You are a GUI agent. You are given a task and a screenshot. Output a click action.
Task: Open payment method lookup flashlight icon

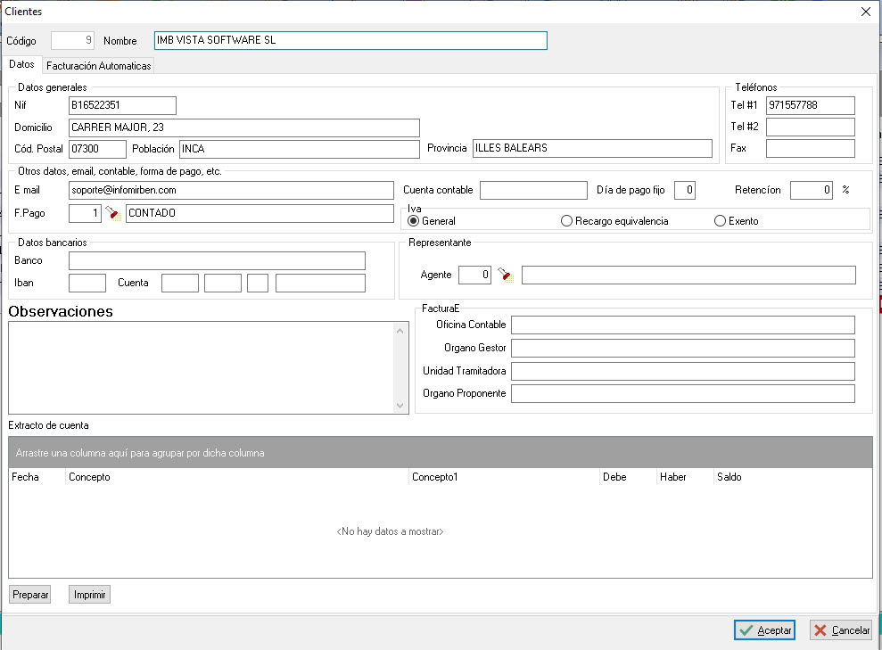113,214
